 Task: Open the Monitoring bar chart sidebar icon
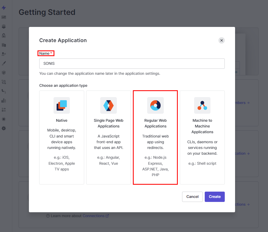point(4,101)
